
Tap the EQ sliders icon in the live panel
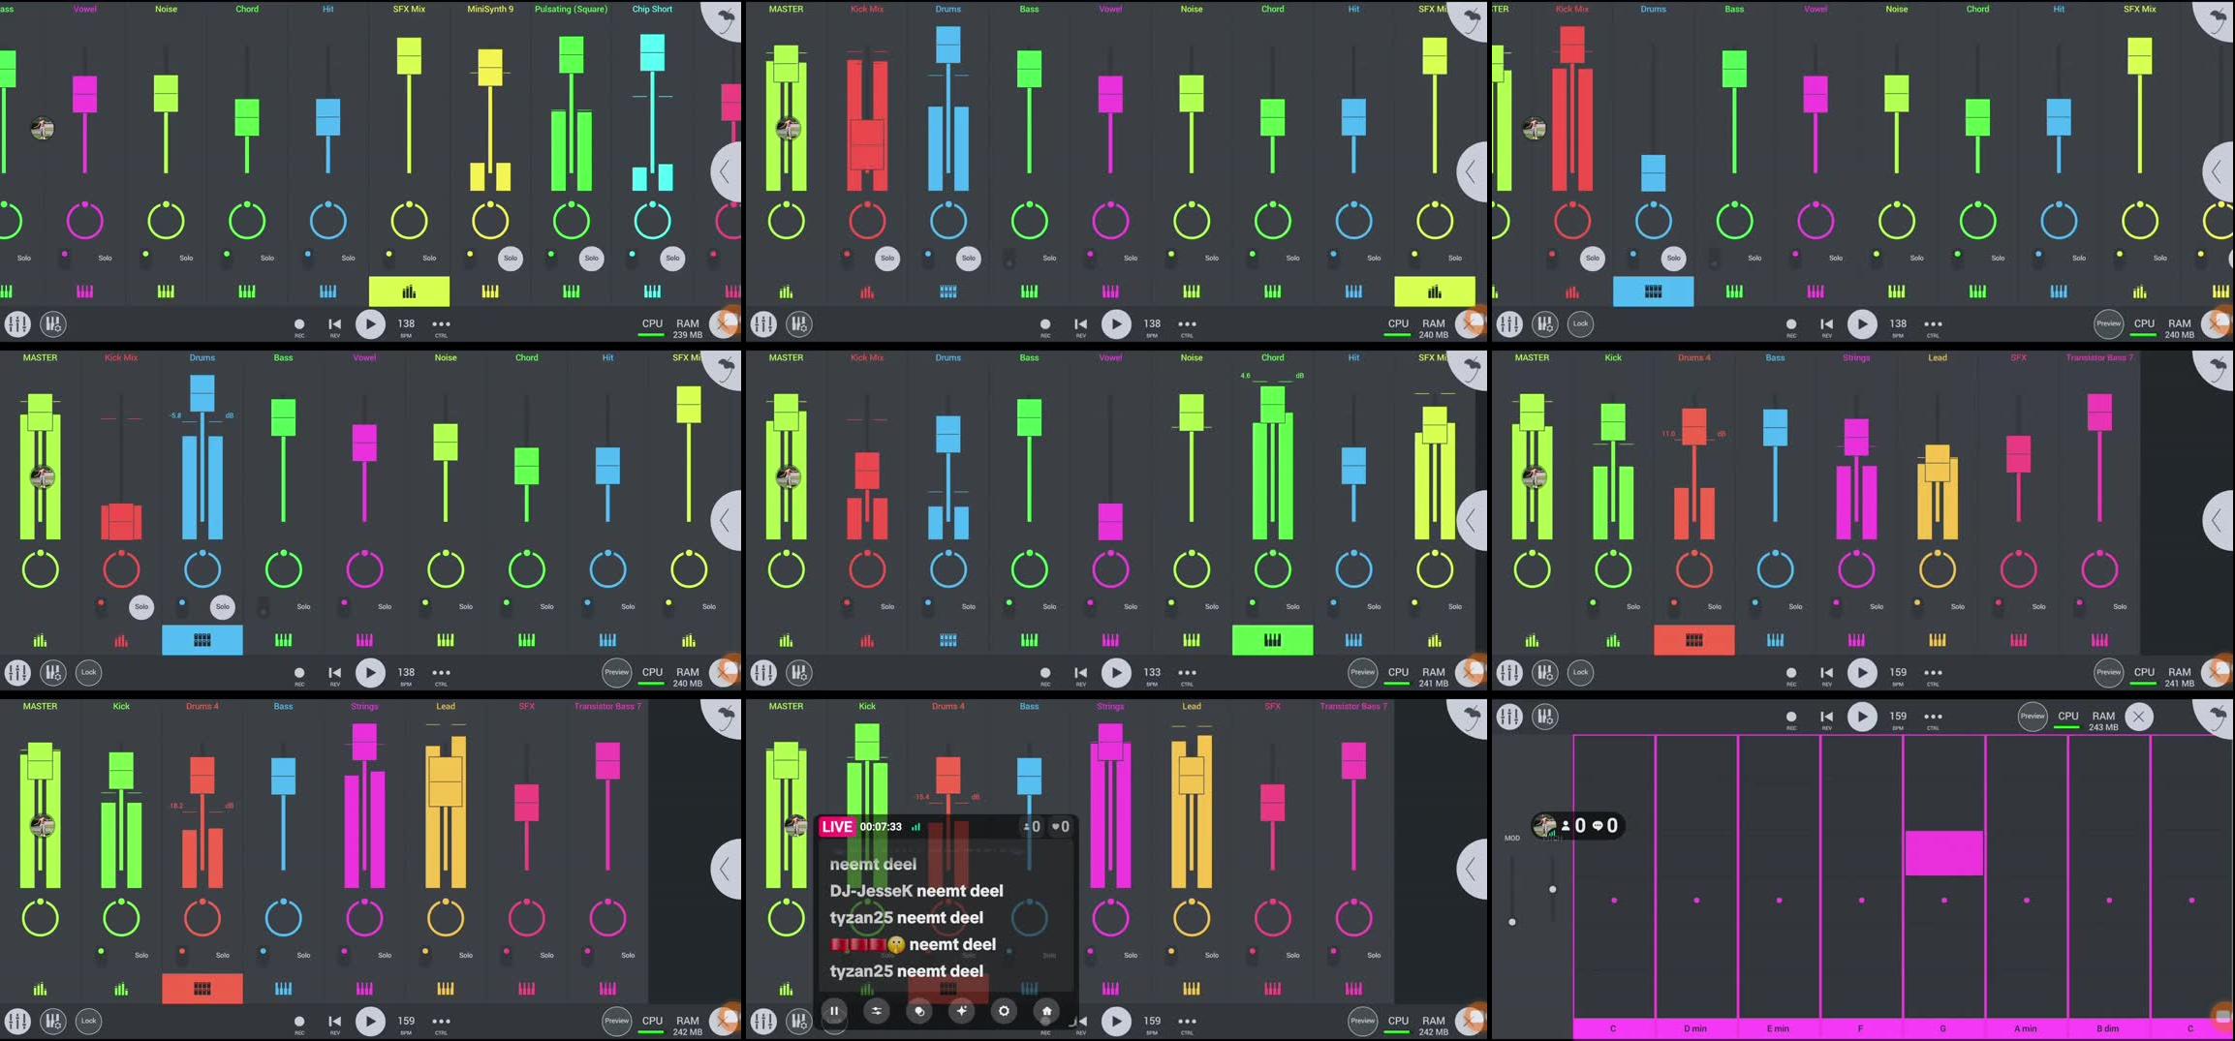[877, 1010]
